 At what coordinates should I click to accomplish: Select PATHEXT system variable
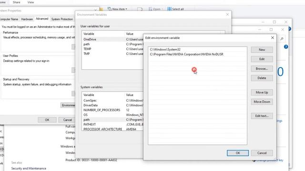[x=112, y=124]
